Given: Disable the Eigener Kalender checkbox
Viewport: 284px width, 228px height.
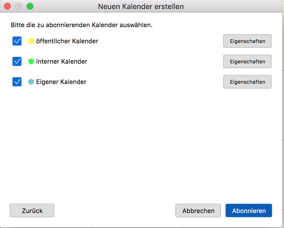Looking at the screenshot, I should [x=17, y=82].
